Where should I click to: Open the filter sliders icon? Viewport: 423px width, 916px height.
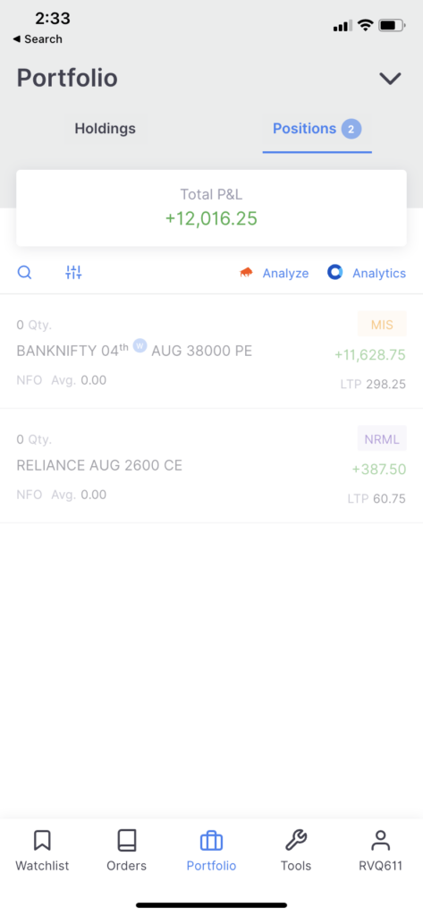tap(73, 272)
